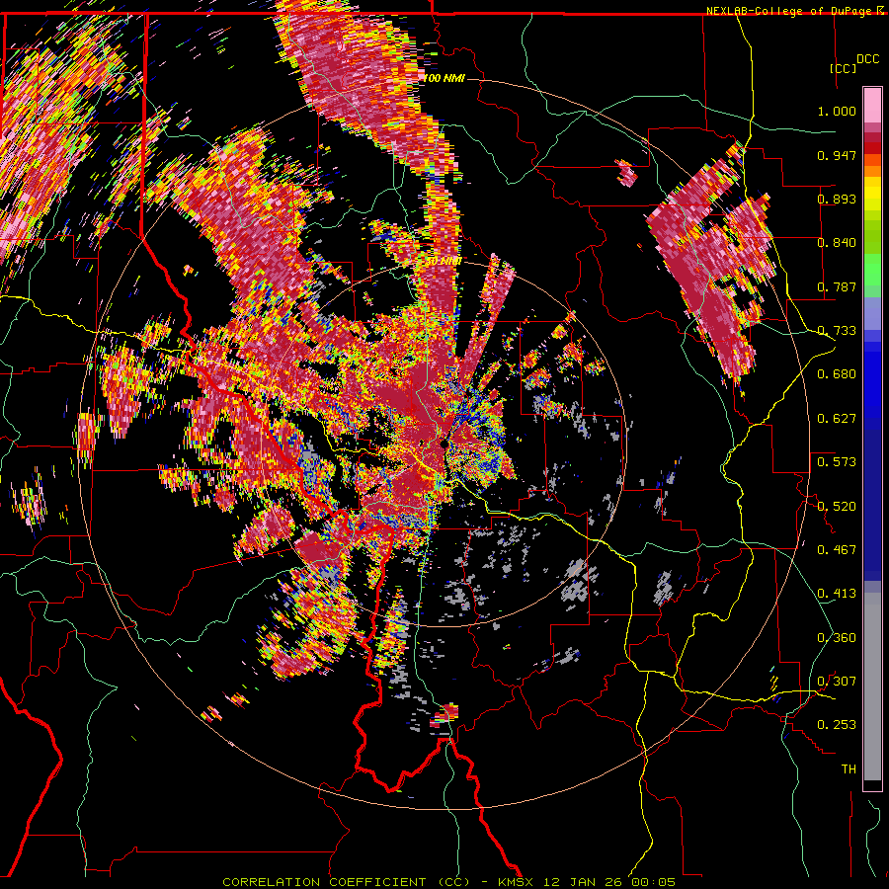889x889 pixels.
Task: Click the 0.253 legend value
Action: pyautogui.click(x=837, y=725)
